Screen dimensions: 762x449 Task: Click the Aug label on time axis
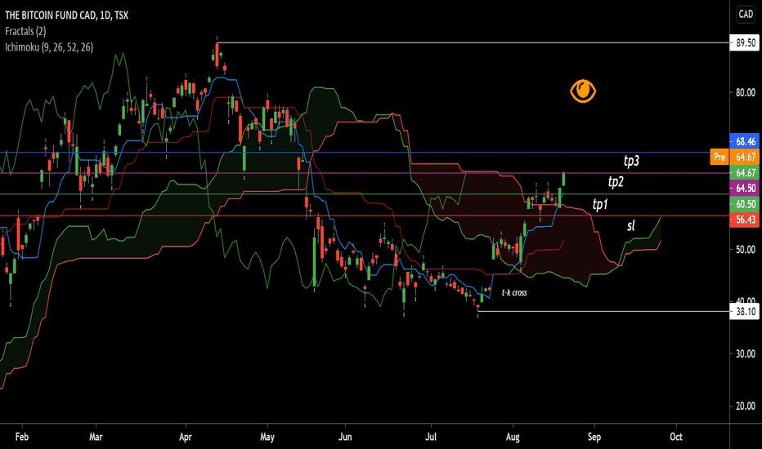click(x=513, y=437)
